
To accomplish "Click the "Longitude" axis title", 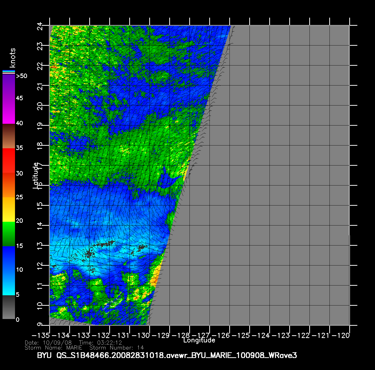I will [x=199, y=340].
